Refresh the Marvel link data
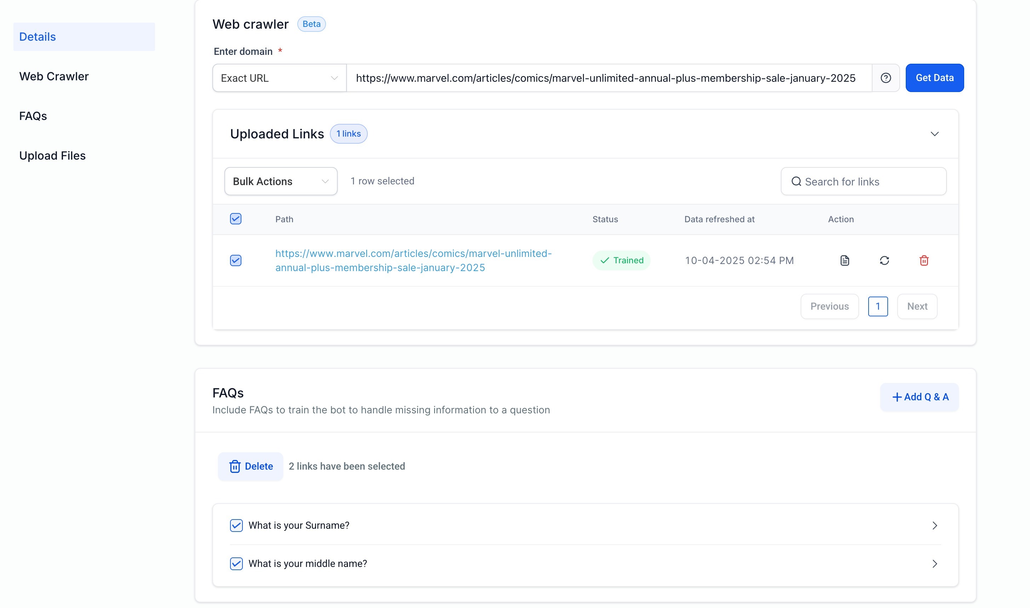This screenshot has height=608, width=1030. [884, 260]
